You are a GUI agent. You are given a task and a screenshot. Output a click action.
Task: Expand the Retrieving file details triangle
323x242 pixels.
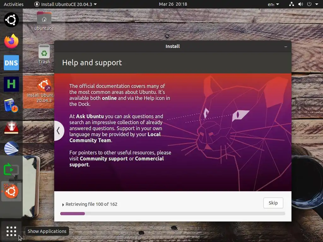(63, 205)
